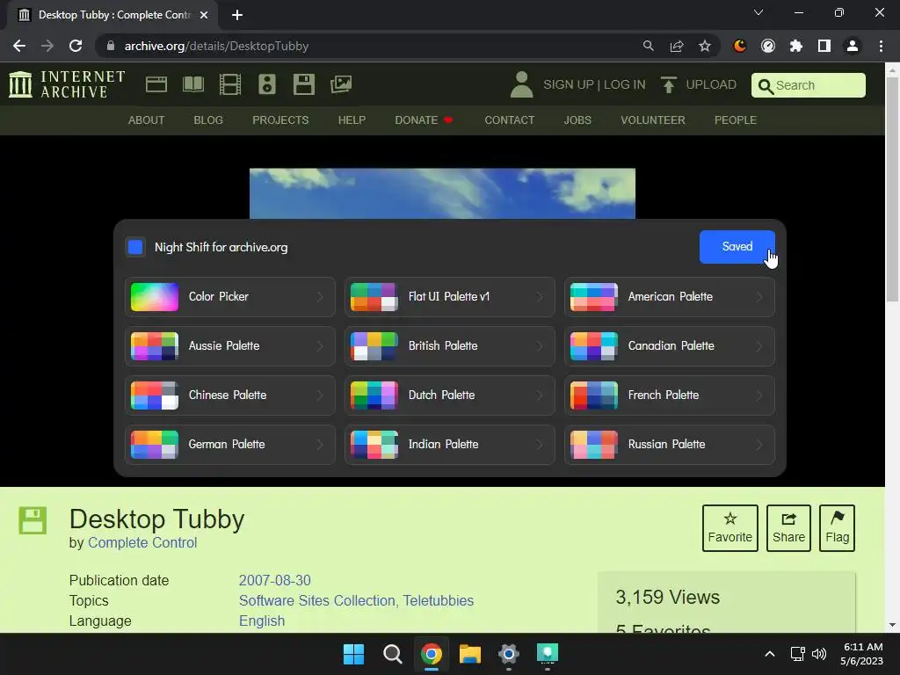
Task: Open File Explorer from taskbar
Action: click(x=470, y=654)
